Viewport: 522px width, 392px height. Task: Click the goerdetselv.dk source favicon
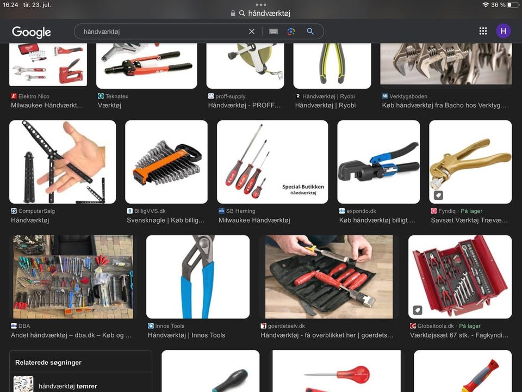point(263,326)
